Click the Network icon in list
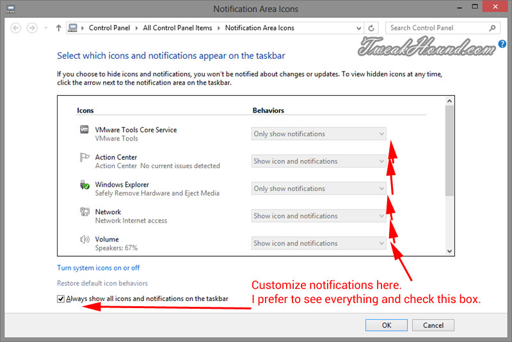Viewport: 512px width, 342px height. (84, 212)
